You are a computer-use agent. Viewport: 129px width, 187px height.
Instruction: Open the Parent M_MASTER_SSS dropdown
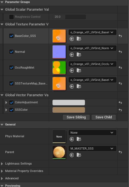click(x=93, y=148)
